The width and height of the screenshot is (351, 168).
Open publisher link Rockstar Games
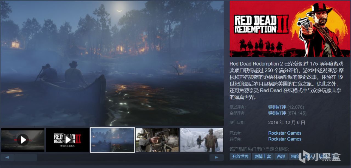point(285,139)
